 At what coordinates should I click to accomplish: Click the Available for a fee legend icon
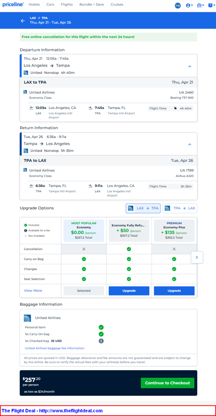pos(25,230)
